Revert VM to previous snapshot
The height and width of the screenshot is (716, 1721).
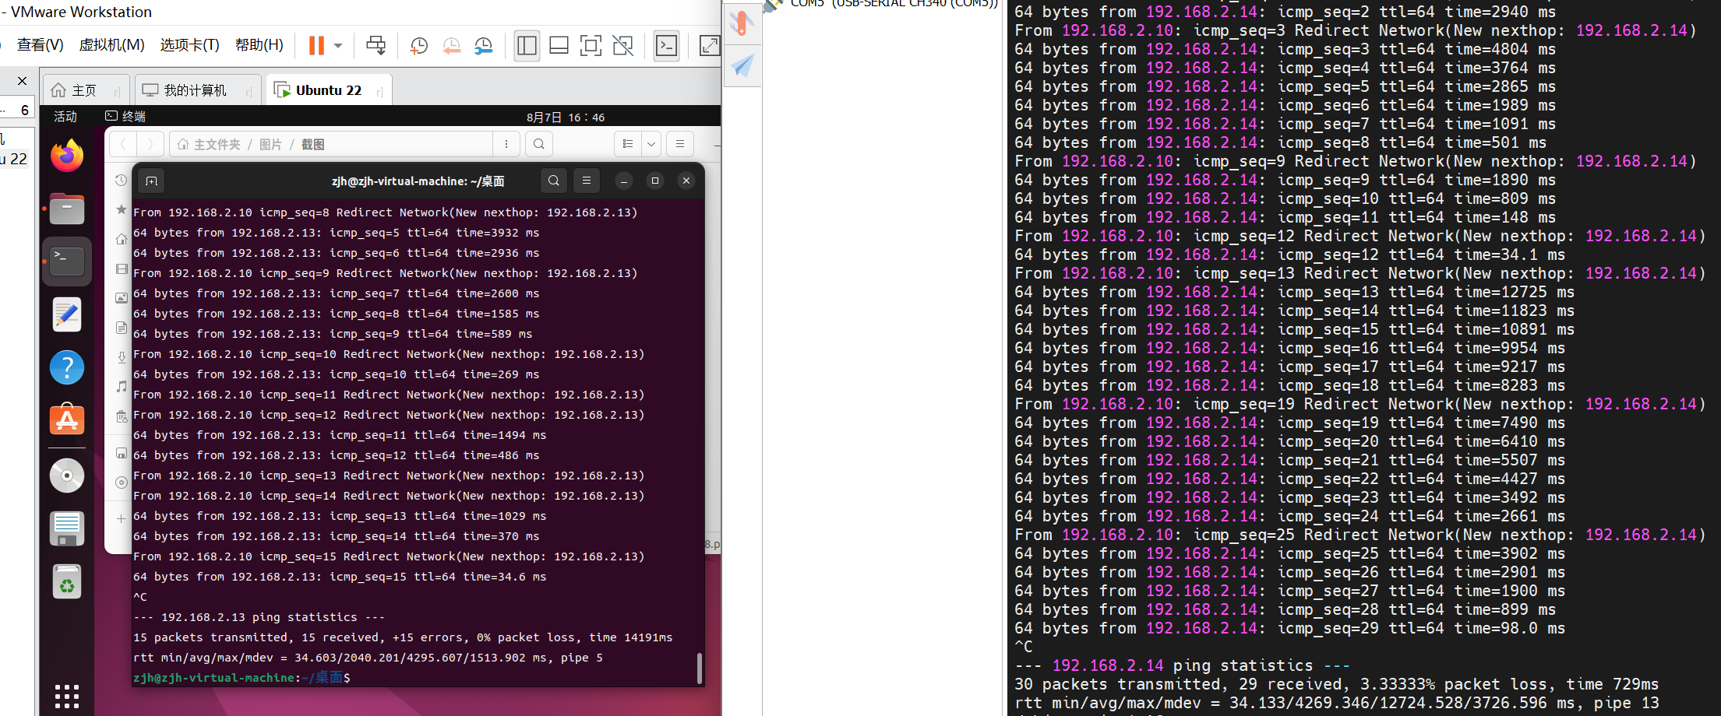point(451,46)
